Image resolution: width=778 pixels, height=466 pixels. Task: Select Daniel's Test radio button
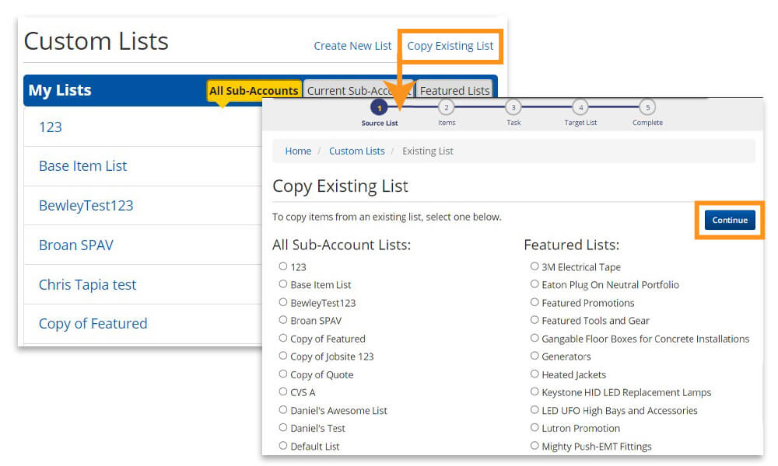tap(283, 428)
